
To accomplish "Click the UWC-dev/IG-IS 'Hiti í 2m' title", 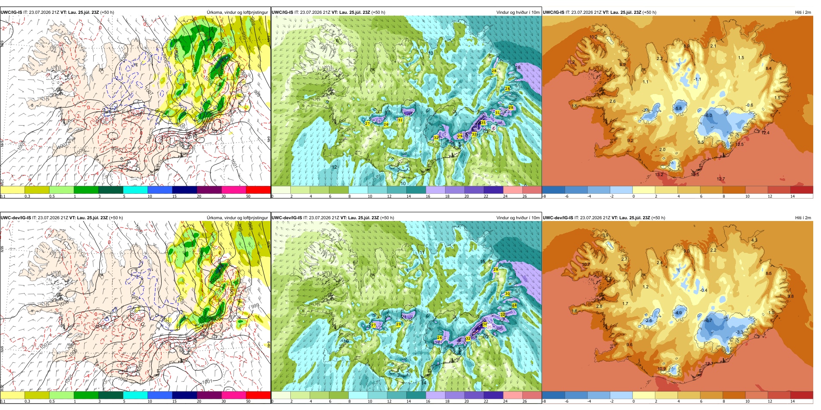I will tap(803, 218).
